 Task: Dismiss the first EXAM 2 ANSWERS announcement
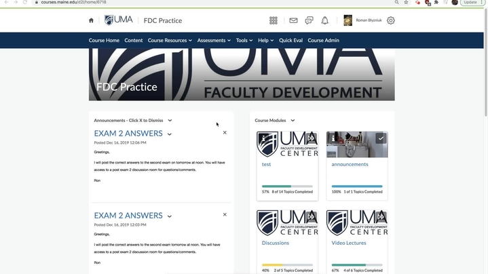tap(225, 132)
